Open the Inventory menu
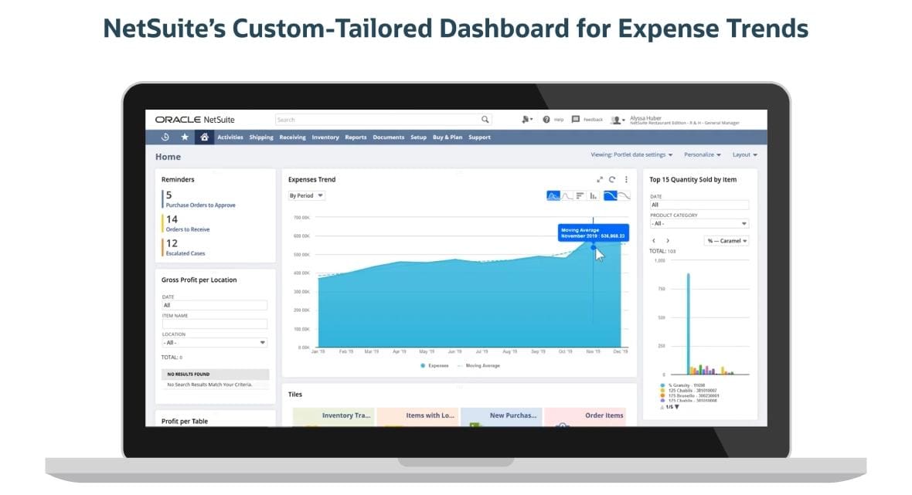912x495 pixels. pos(325,137)
